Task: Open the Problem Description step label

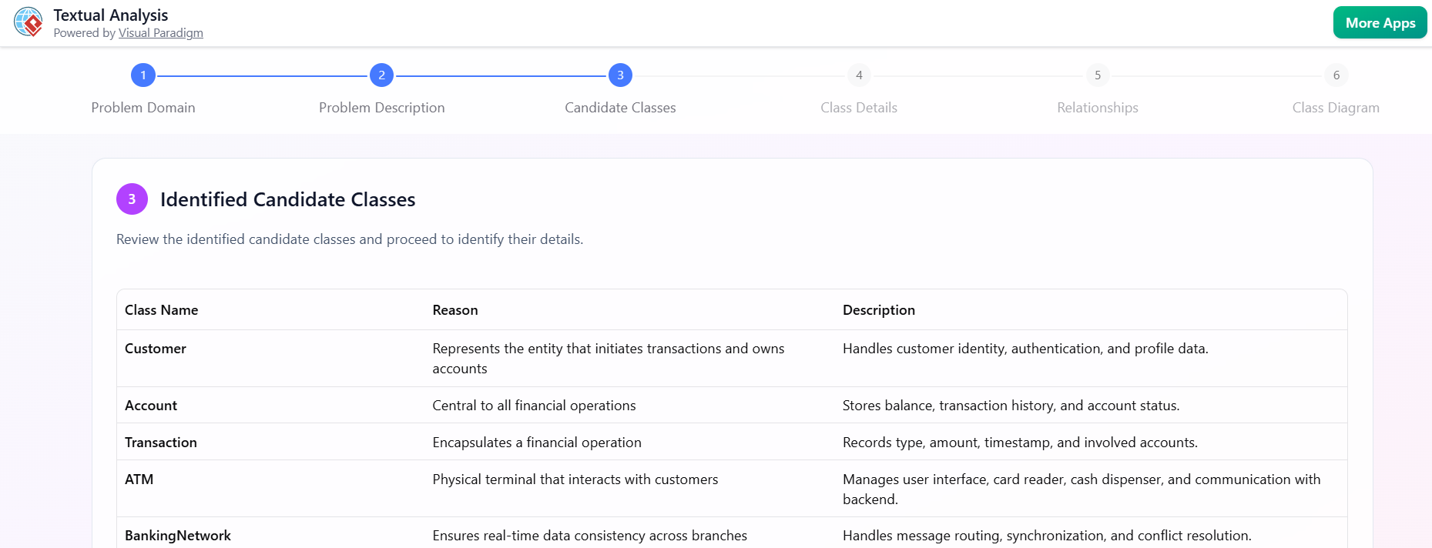Action: click(381, 108)
